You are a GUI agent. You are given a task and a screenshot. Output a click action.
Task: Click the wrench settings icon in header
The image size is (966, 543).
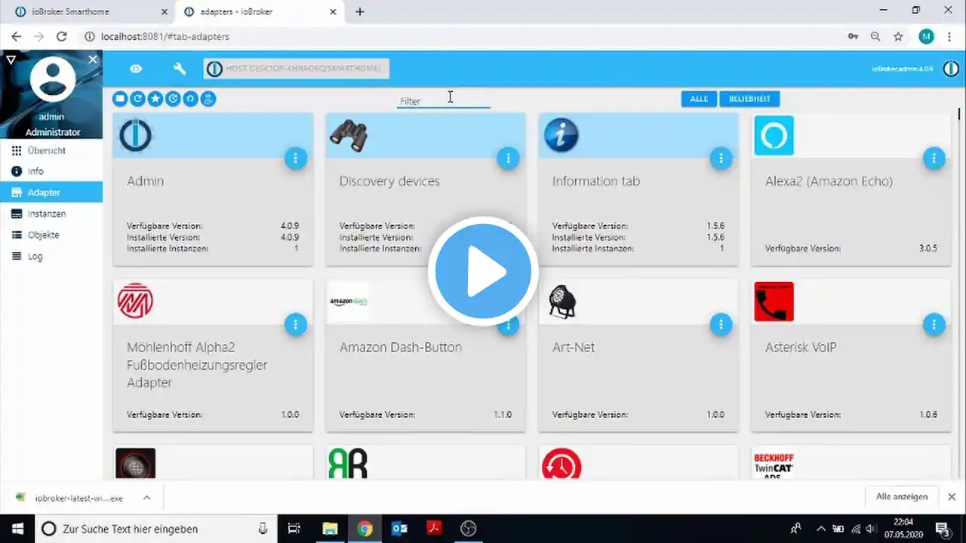[180, 69]
